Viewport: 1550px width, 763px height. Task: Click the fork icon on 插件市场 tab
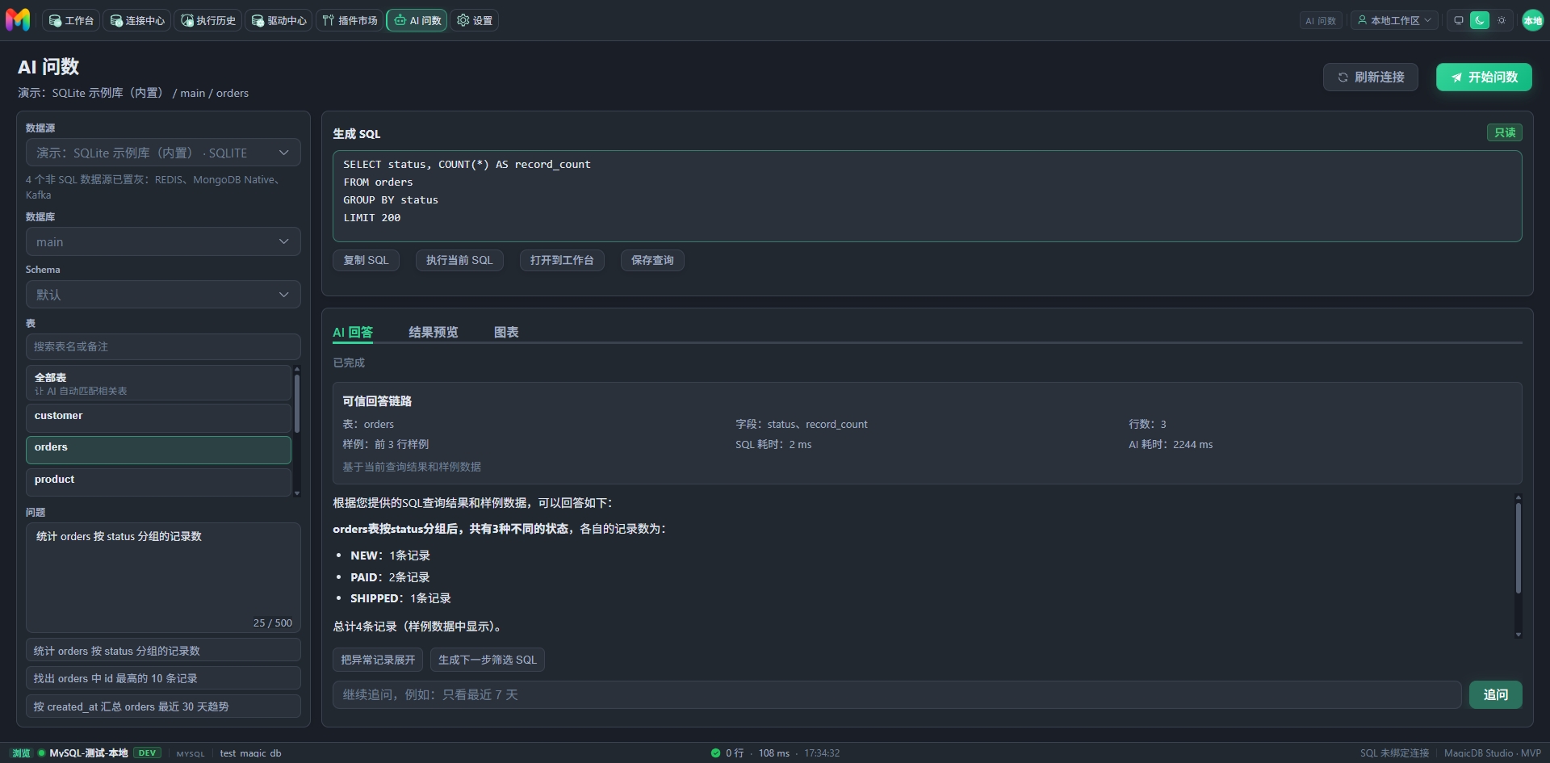point(328,20)
